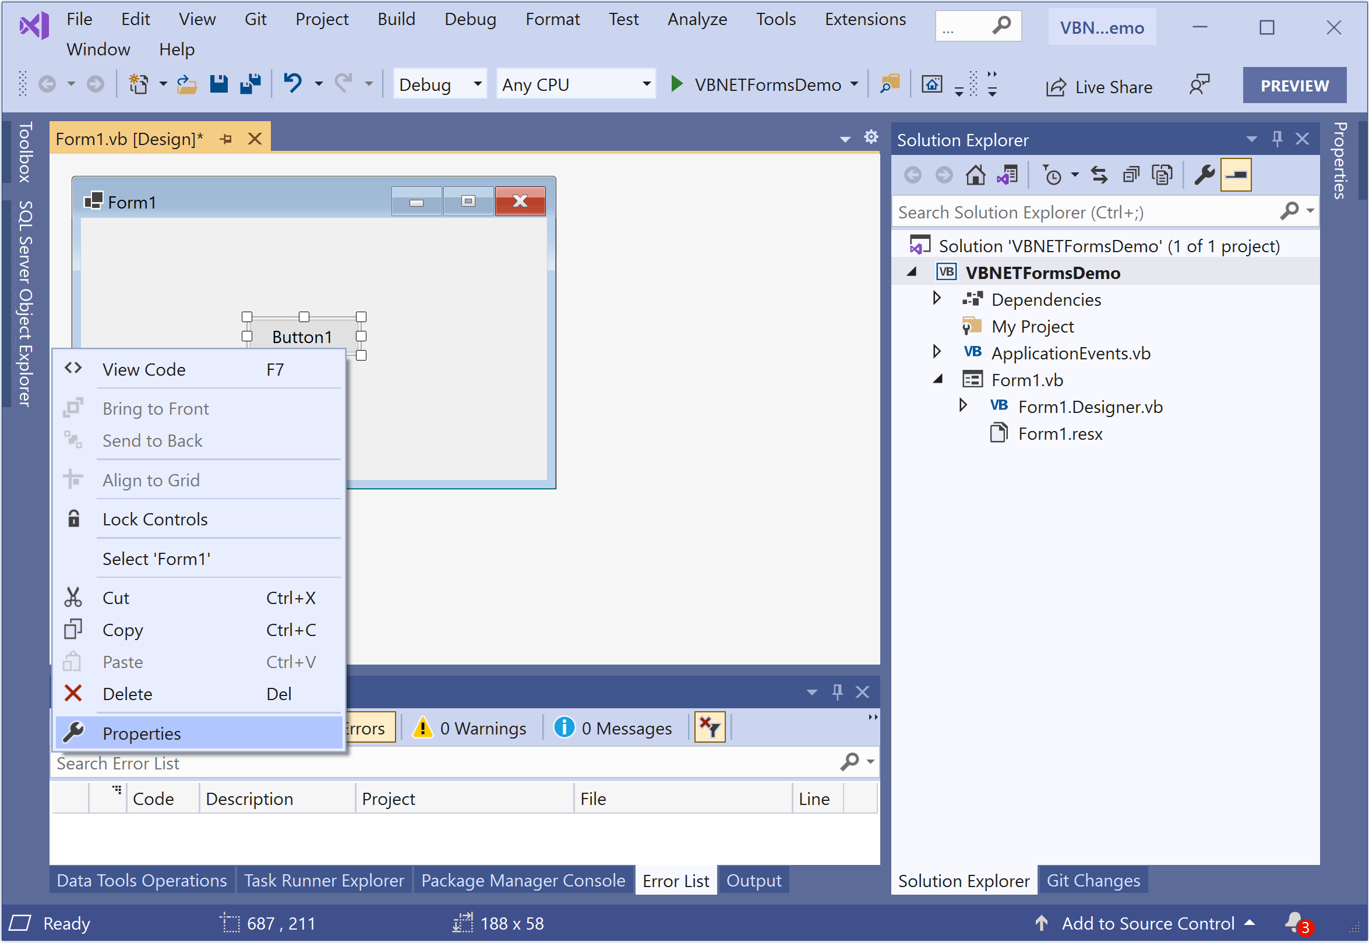Open the notifications bell in the status bar
1369x943 pixels.
click(1294, 922)
